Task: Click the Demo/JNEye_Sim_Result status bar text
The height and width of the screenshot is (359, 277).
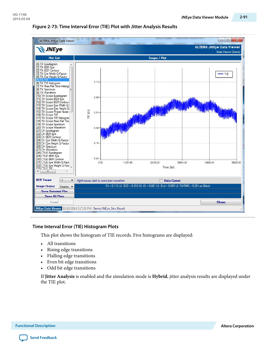Action: 109,209
